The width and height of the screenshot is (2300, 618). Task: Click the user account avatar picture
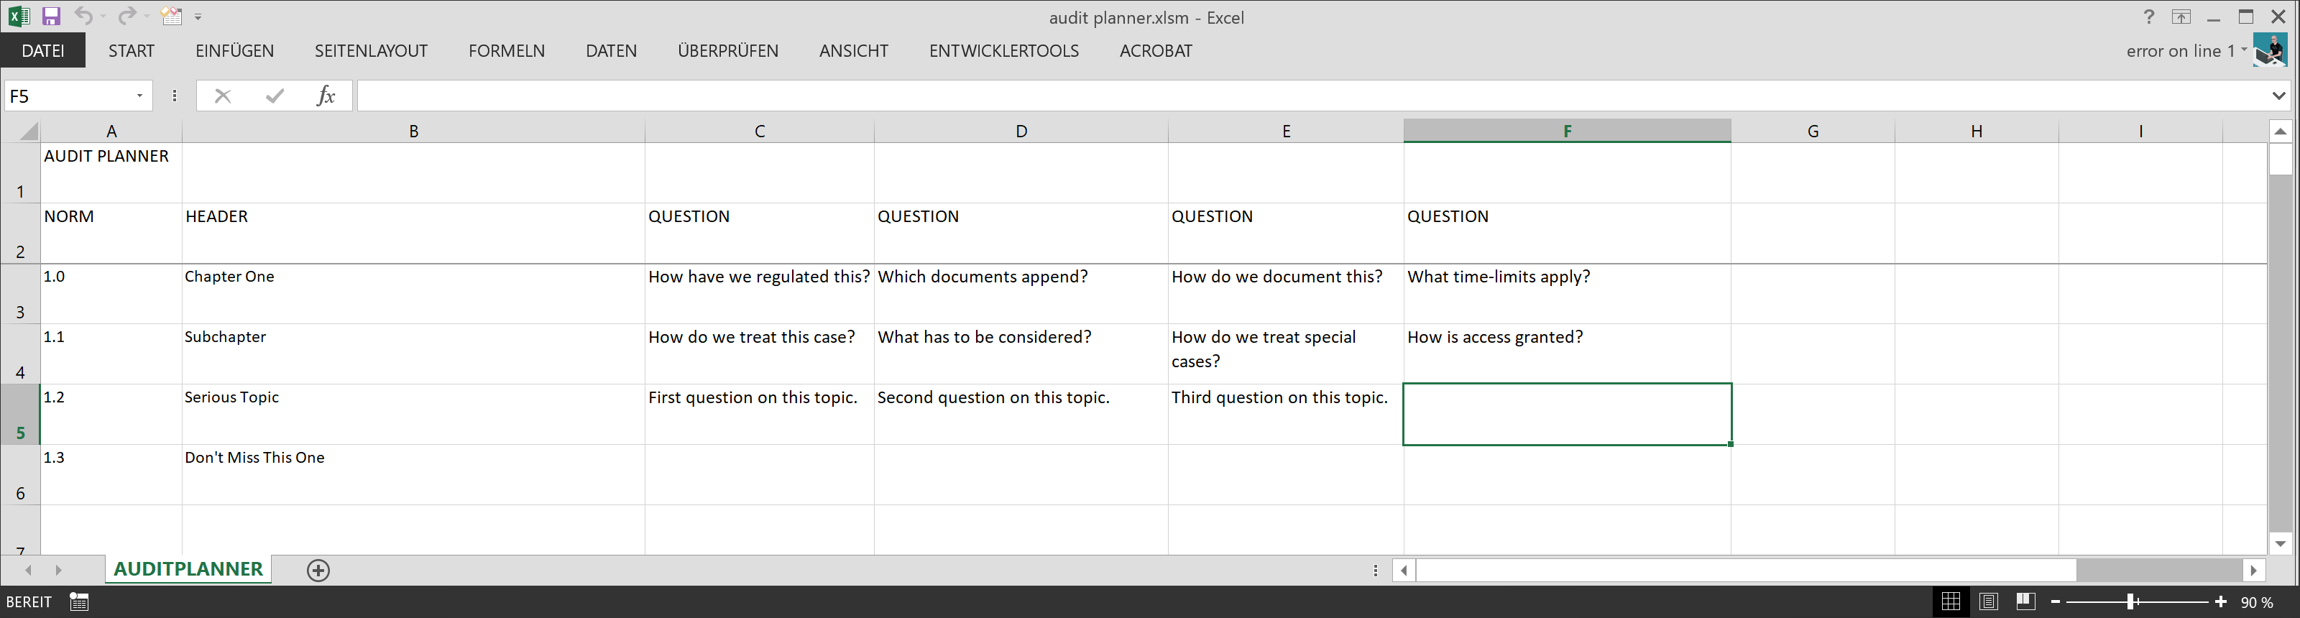(x=2269, y=50)
